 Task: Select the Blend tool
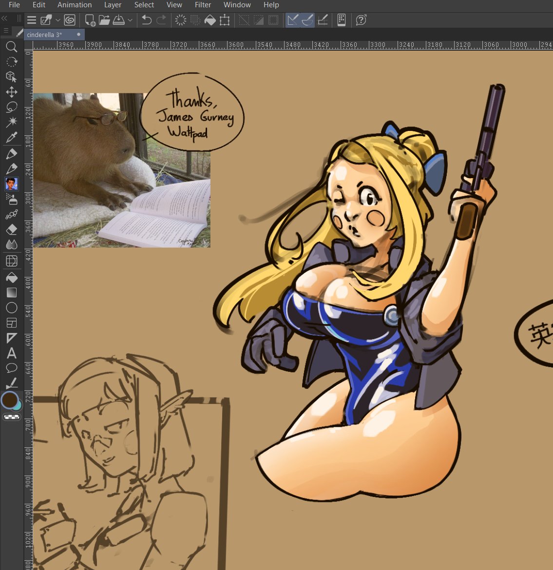(x=12, y=245)
